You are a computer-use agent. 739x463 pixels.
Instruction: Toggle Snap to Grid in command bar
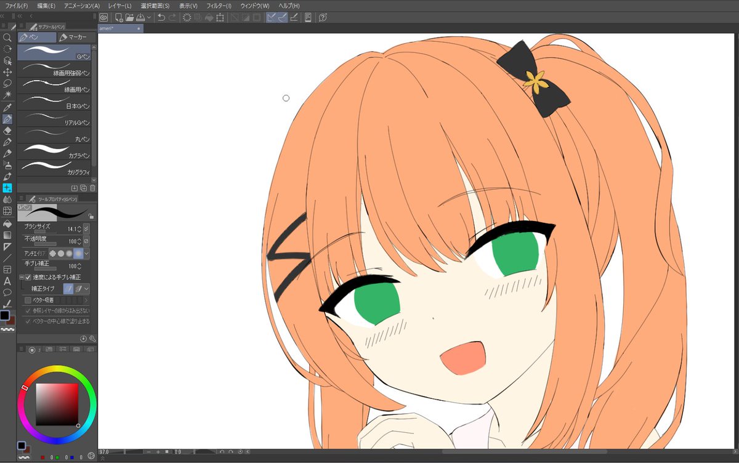coord(294,17)
